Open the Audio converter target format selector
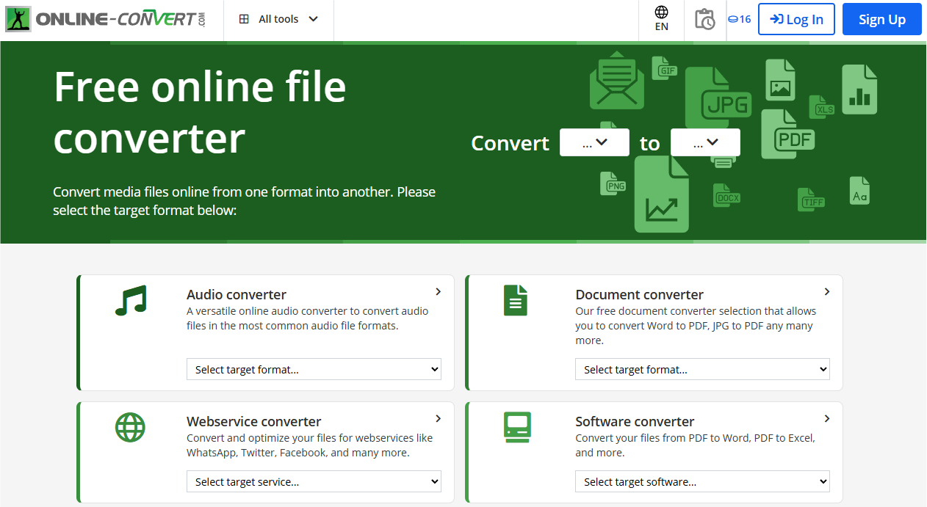927x507 pixels. (314, 369)
